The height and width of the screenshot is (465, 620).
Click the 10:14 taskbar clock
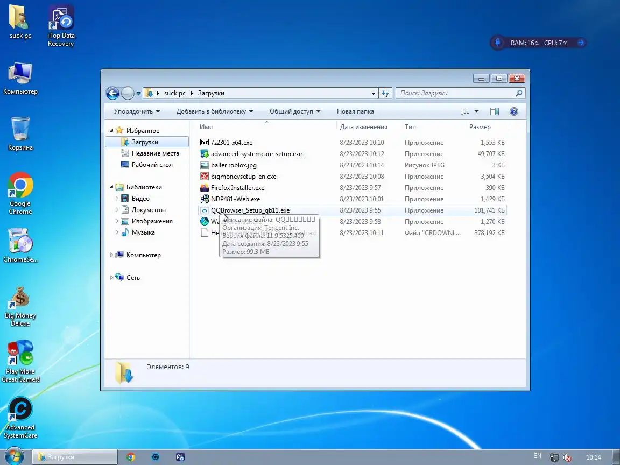[x=593, y=457]
